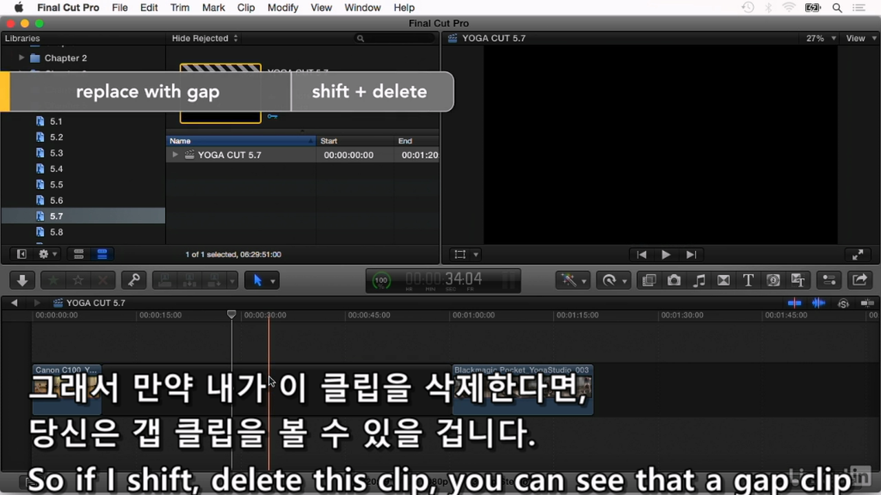This screenshot has height=495, width=881.
Task: Sort browser list by End column
Action: (416, 141)
